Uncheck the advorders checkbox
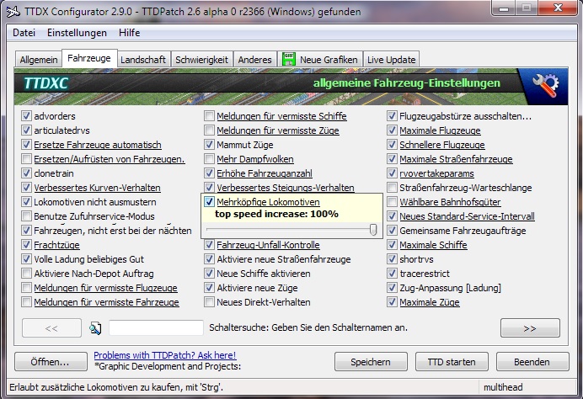 [x=26, y=116]
